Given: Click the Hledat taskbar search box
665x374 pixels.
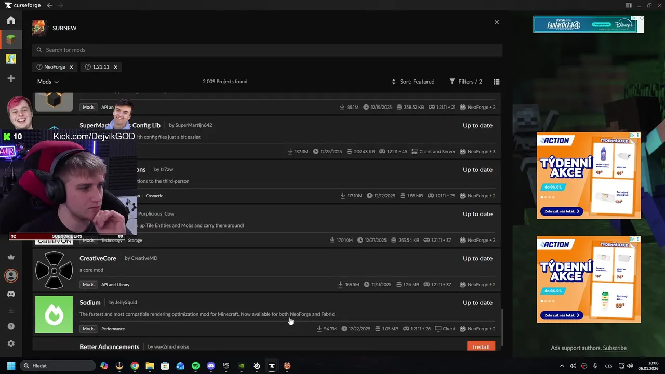Looking at the screenshot, I should point(58,366).
